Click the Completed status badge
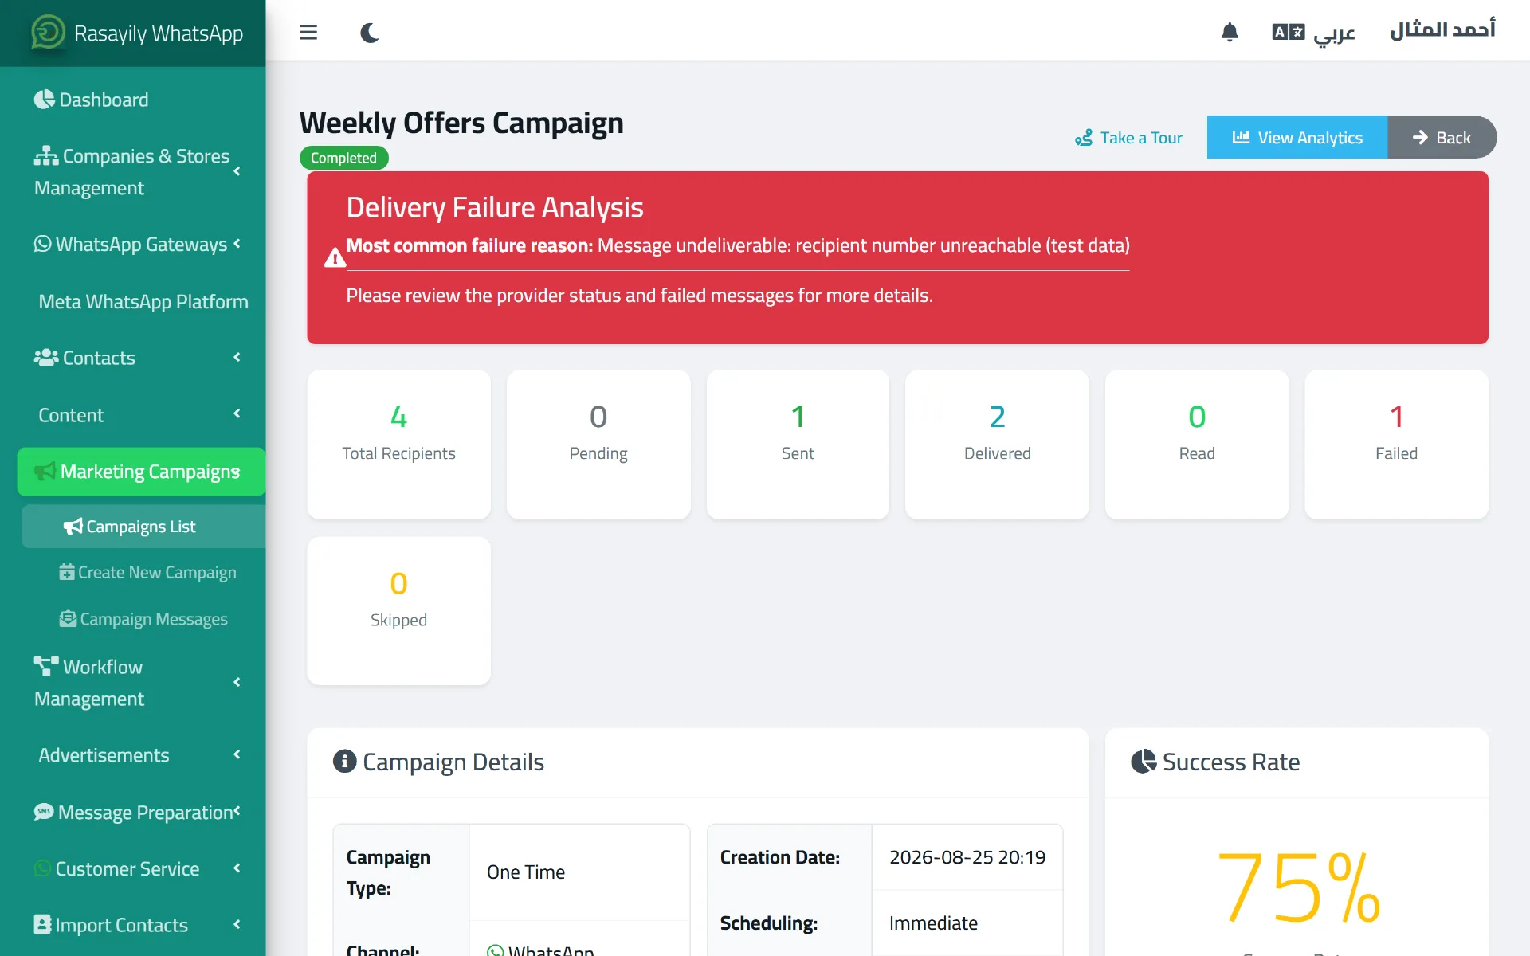 343,158
